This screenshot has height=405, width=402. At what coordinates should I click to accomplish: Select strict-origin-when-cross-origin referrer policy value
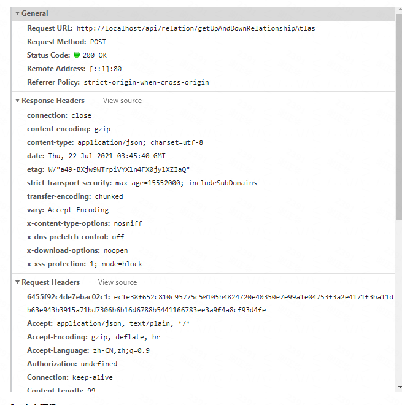[146, 82]
